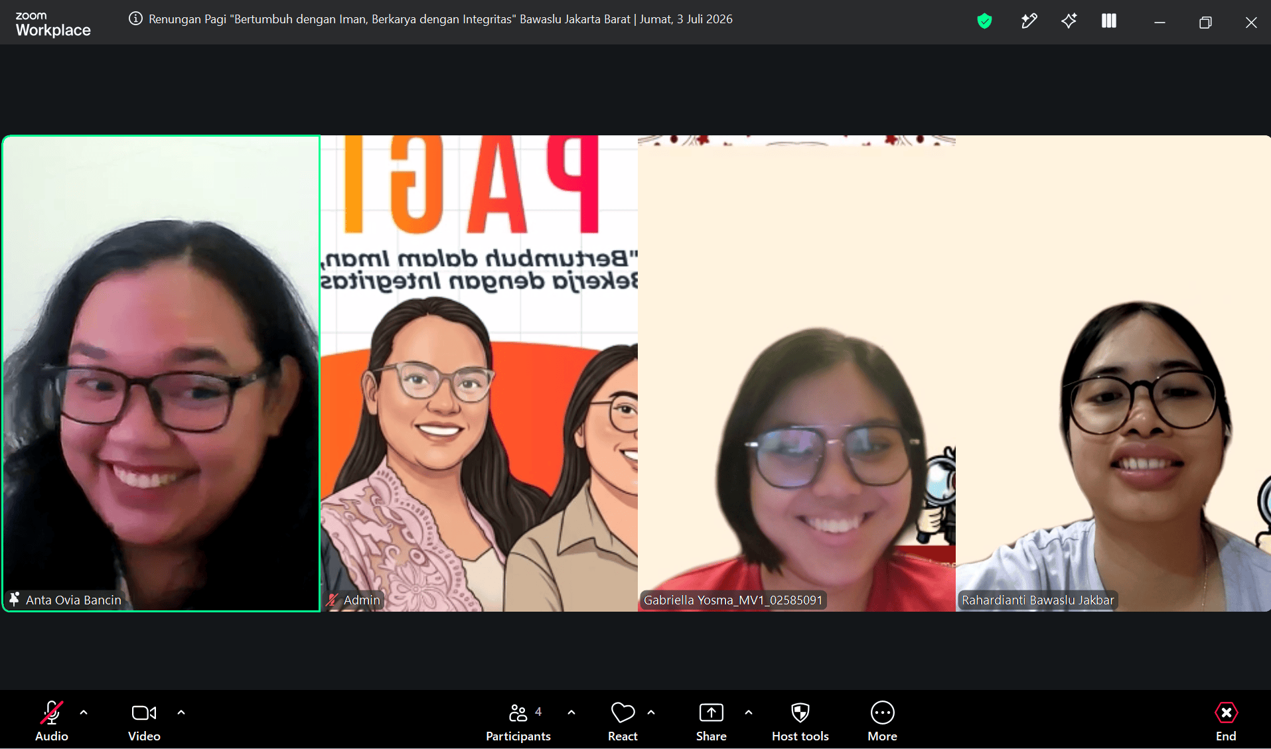This screenshot has width=1271, height=749.
Task: Show the green encryption shield info
Action: point(984,21)
